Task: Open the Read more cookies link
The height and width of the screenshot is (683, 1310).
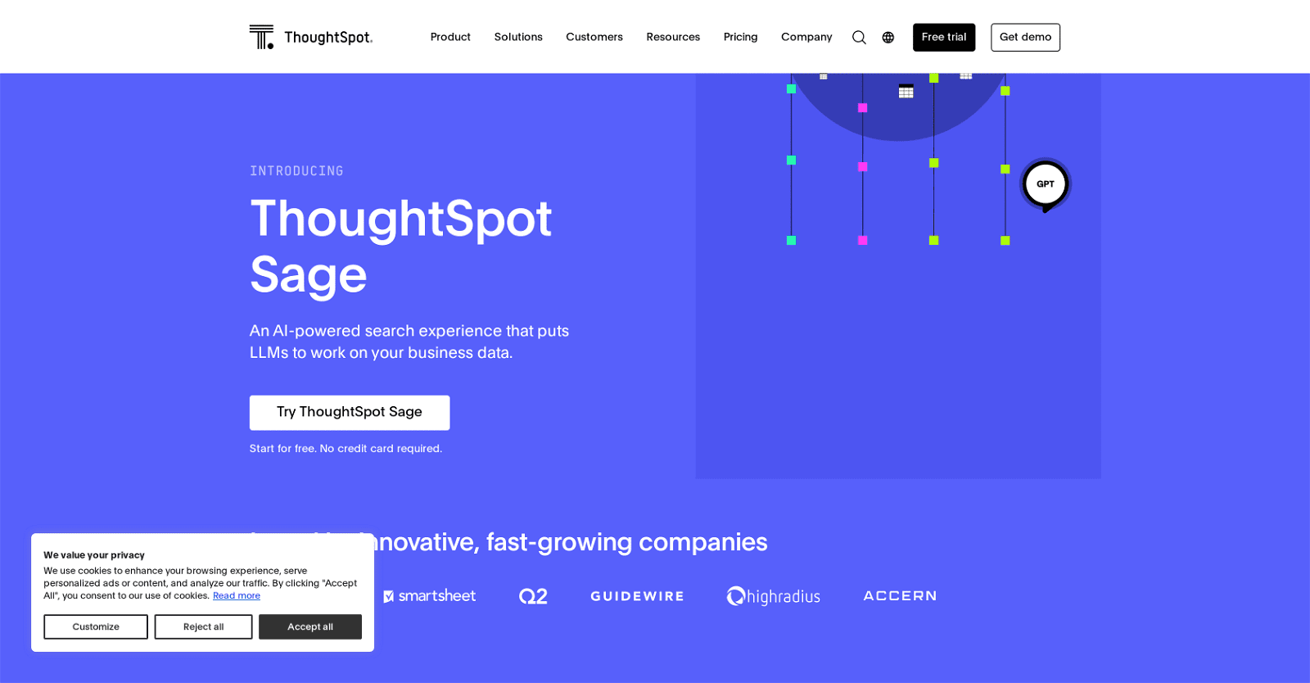Action: tap(236, 595)
